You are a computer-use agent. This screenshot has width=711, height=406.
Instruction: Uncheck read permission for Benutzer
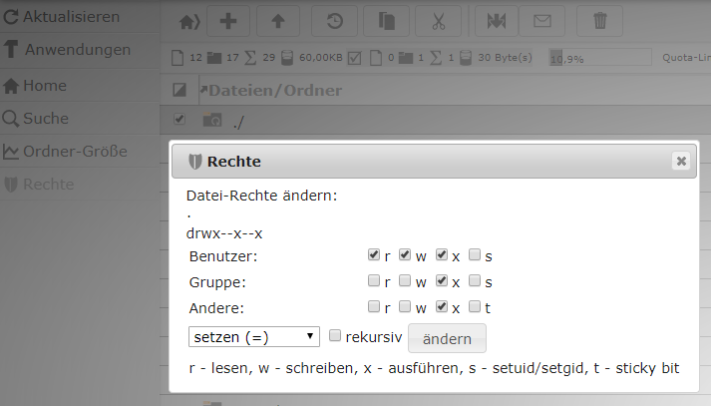(x=374, y=255)
